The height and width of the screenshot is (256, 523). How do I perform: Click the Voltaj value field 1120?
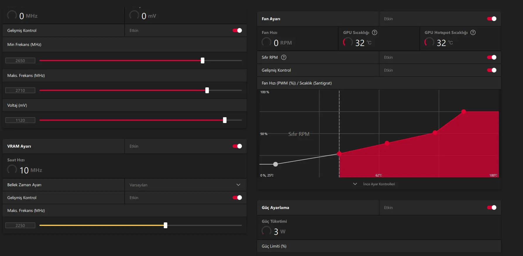20,120
